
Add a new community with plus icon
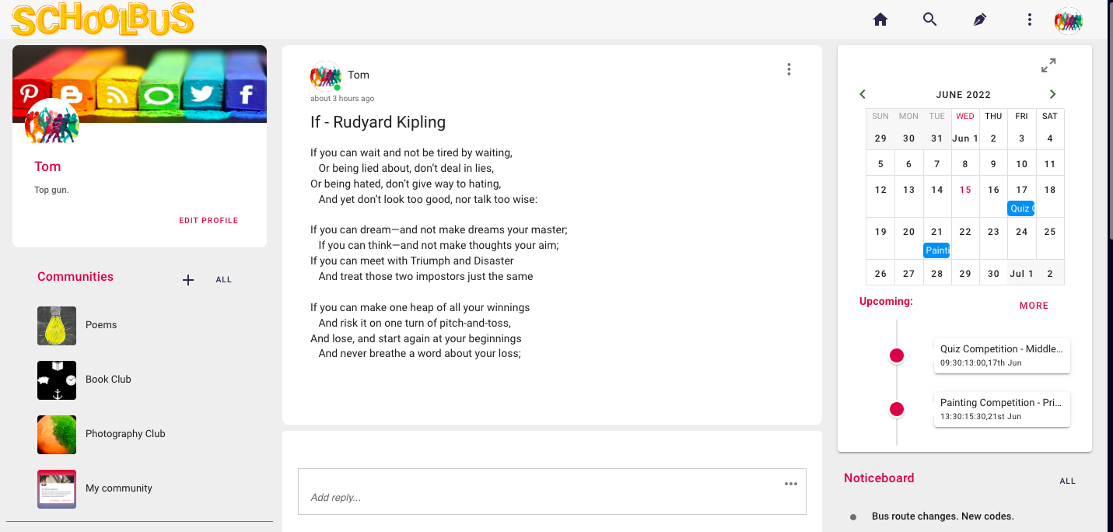187,280
